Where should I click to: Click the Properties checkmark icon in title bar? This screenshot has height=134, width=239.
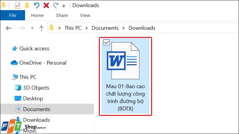pos(17,5)
